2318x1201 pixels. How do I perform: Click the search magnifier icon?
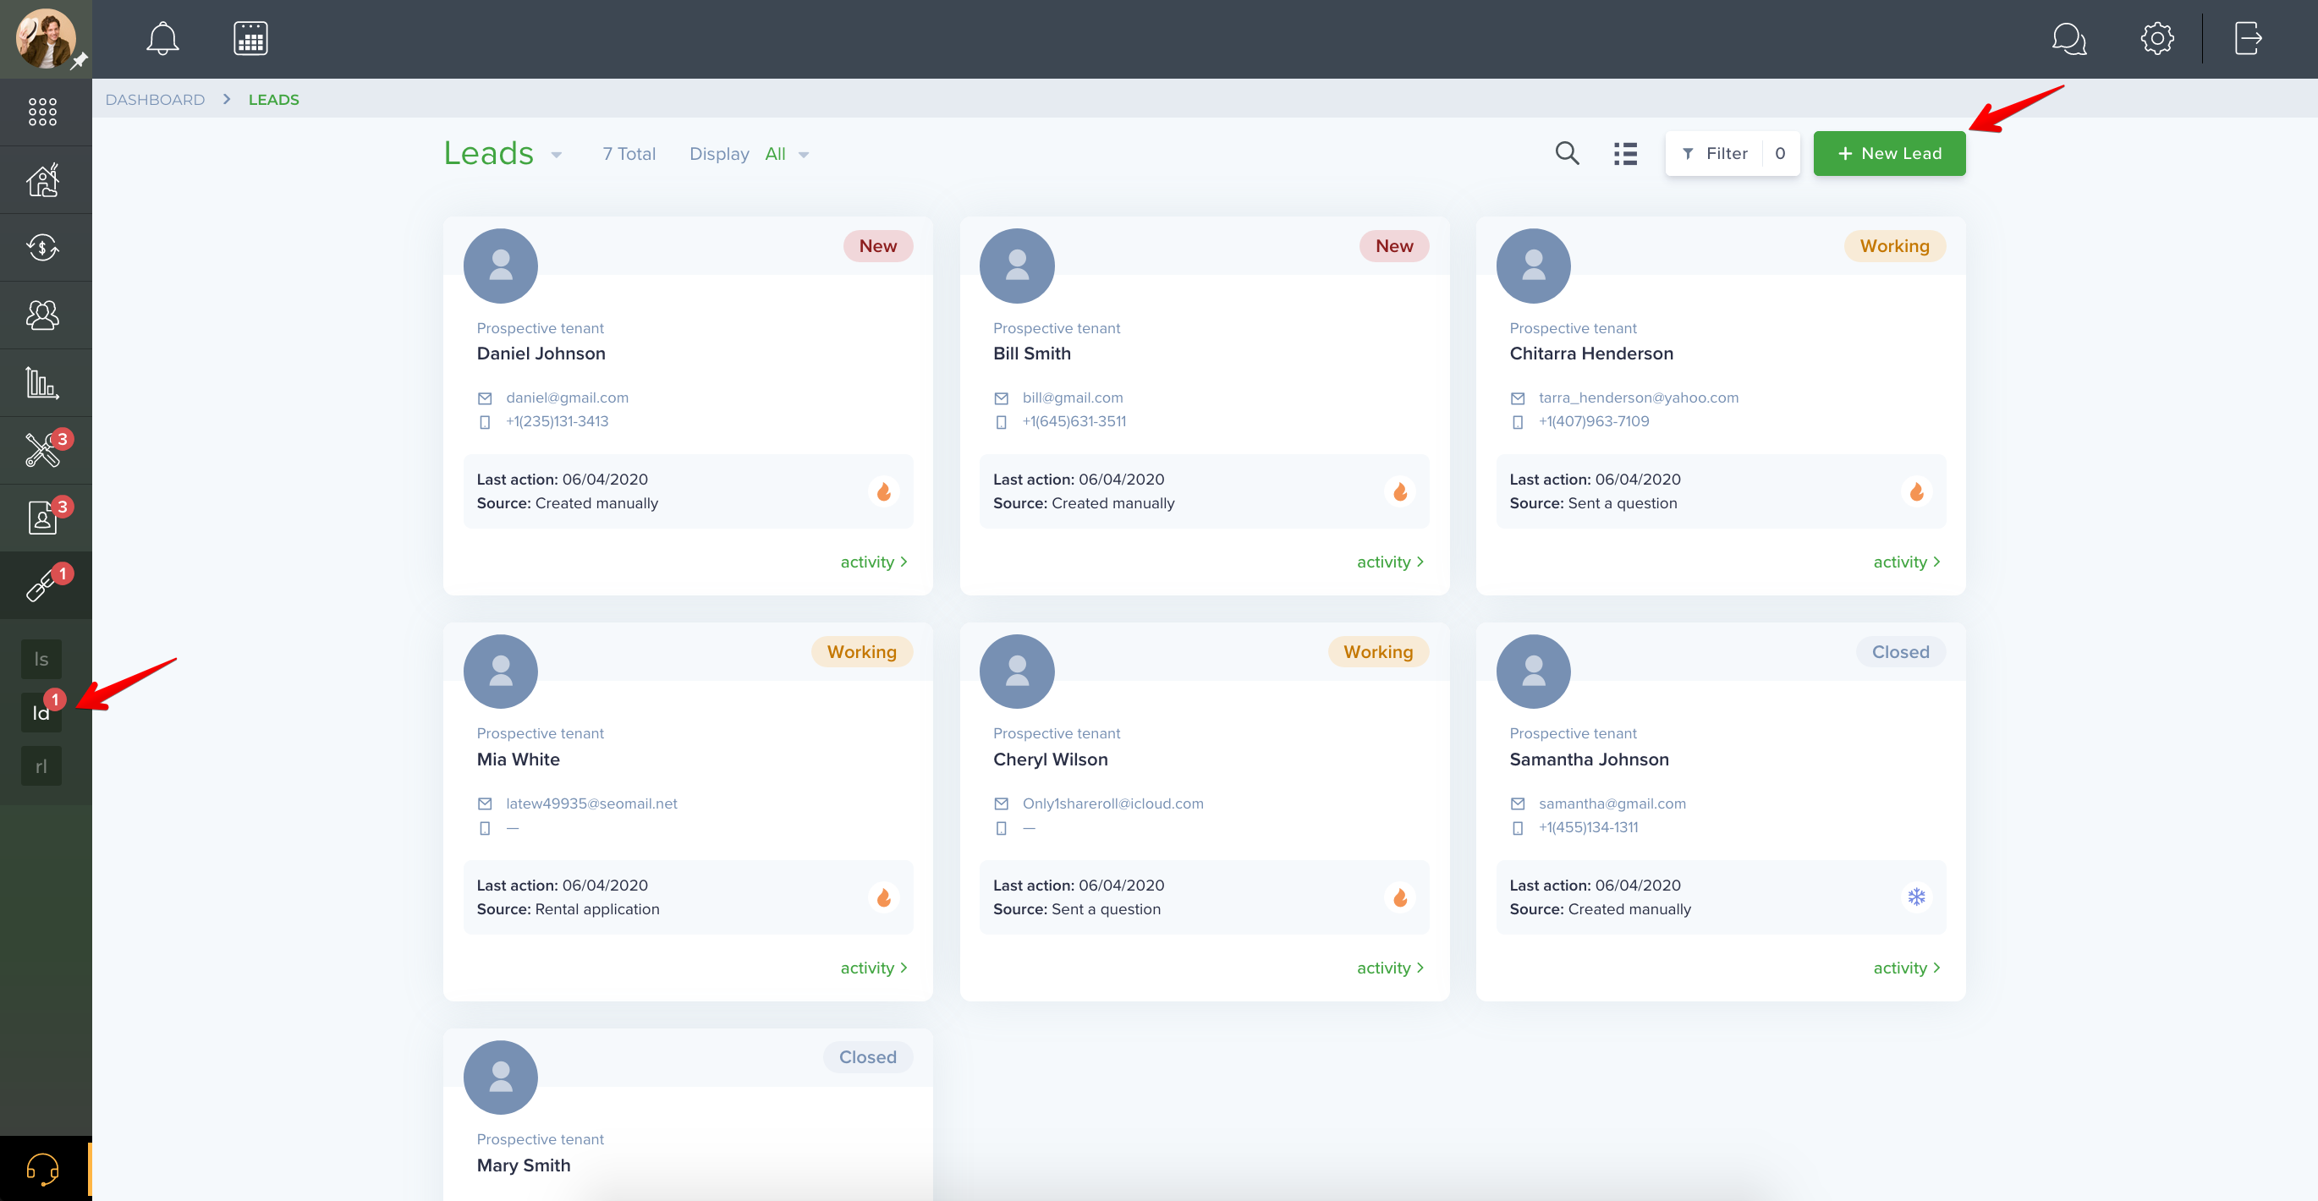[x=1567, y=154]
